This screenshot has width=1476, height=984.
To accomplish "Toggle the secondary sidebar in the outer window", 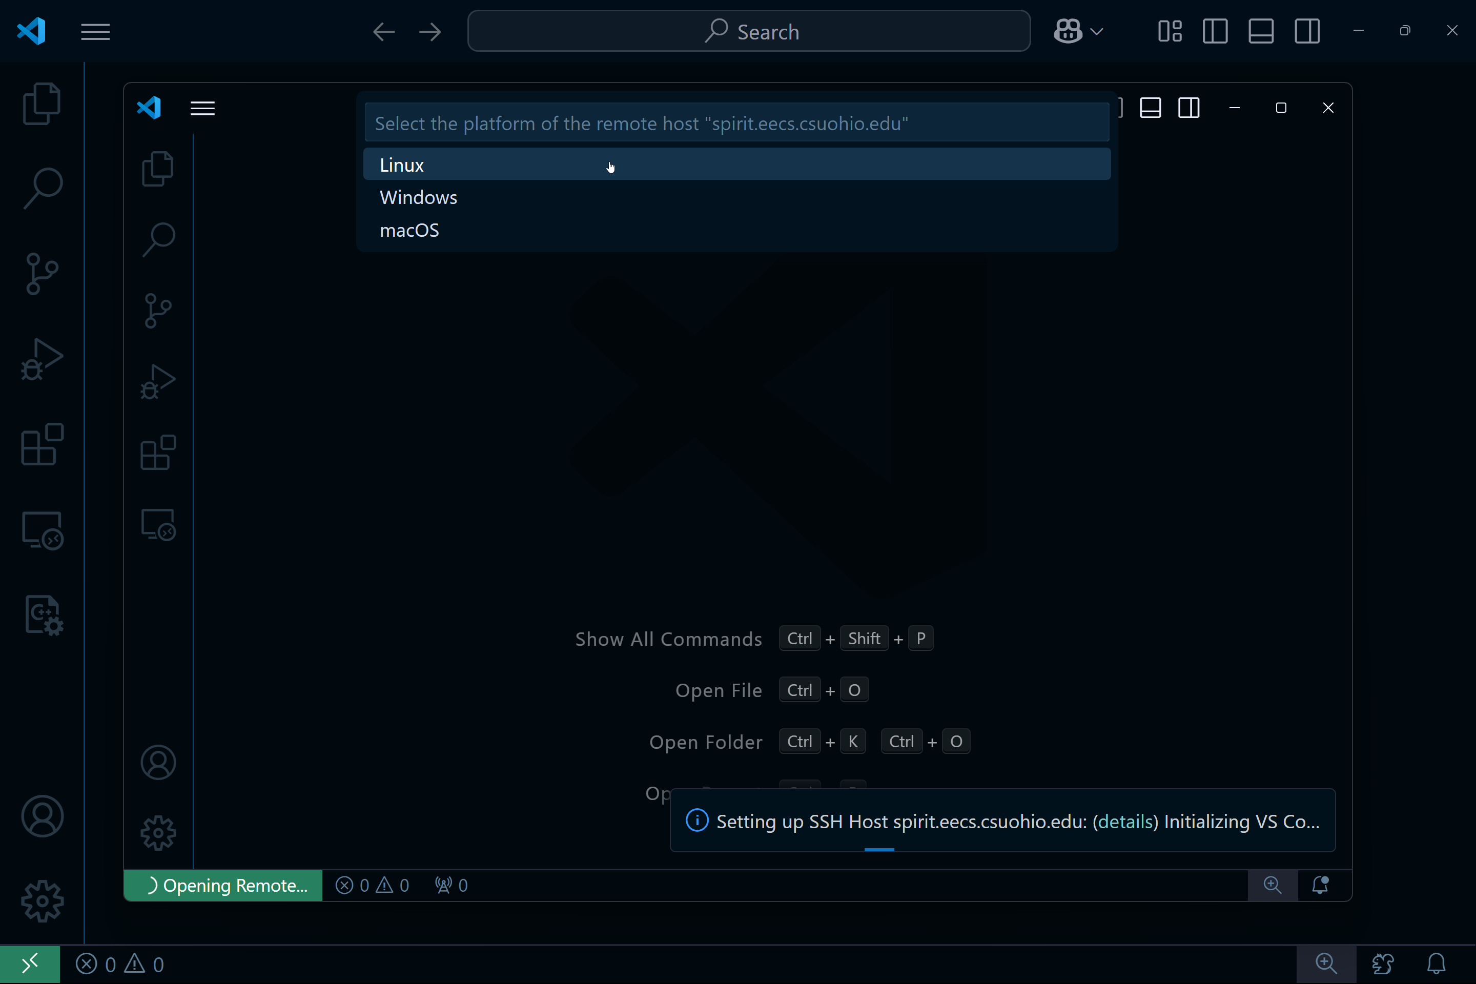I will [x=1307, y=31].
